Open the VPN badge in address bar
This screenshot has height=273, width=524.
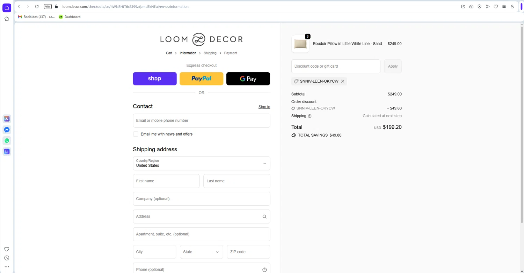pos(48,7)
